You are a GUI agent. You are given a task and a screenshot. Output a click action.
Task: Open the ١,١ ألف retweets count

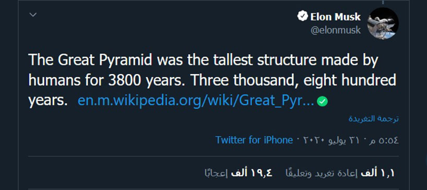[x=377, y=173]
